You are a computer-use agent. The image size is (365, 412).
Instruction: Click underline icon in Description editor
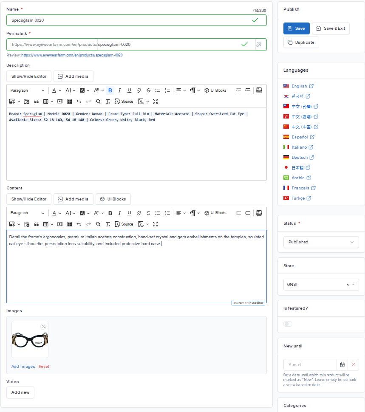click(x=129, y=90)
